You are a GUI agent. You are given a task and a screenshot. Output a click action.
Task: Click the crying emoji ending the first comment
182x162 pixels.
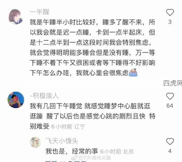[x=133, y=73]
